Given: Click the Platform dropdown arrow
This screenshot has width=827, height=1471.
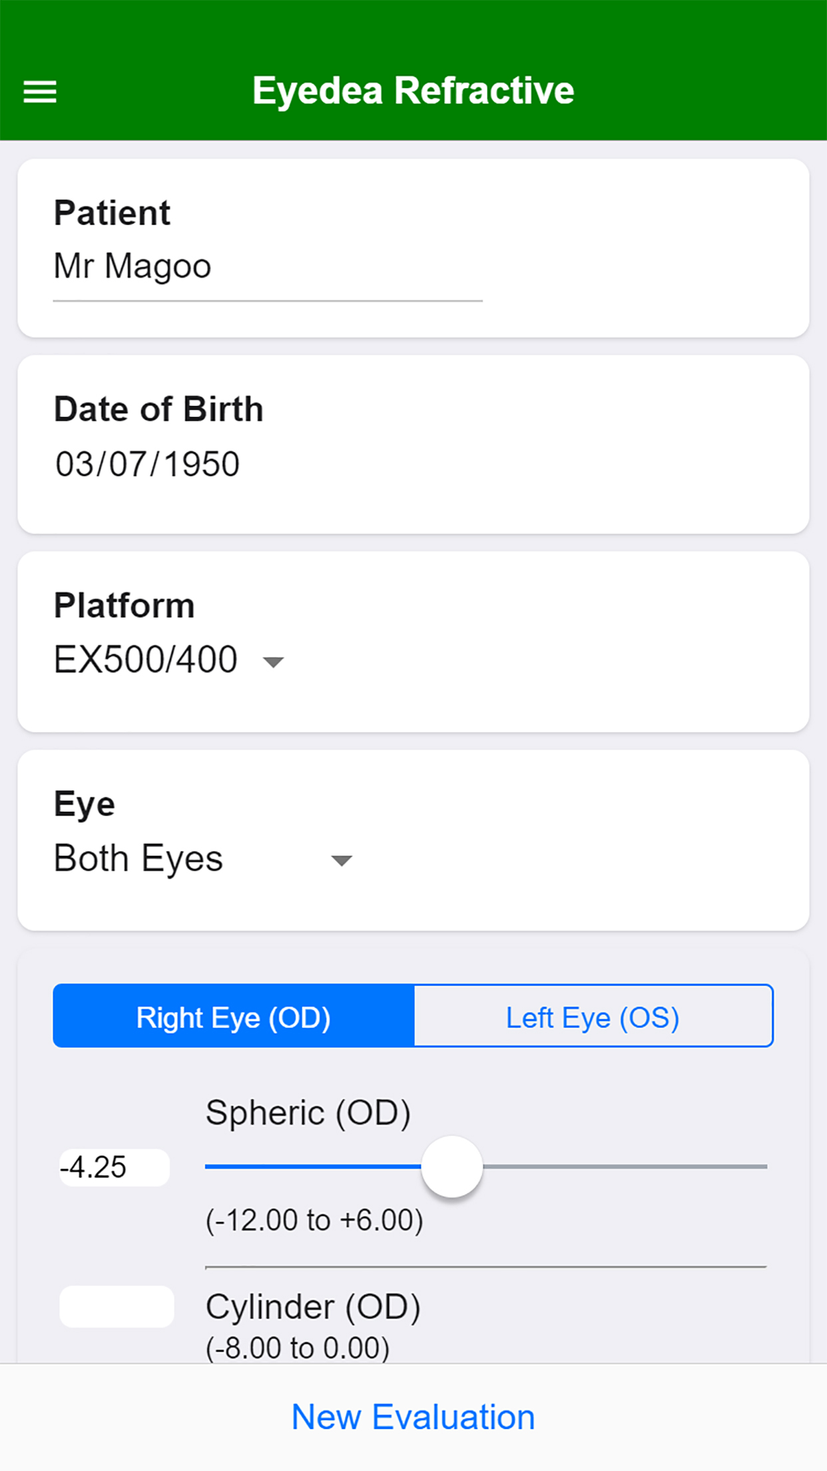Looking at the screenshot, I should pyautogui.click(x=273, y=662).
